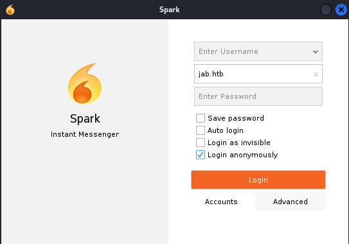Click the Spark flame icon in title bar
The width and height of the screenshot is (349, 244).
(10, 10)
